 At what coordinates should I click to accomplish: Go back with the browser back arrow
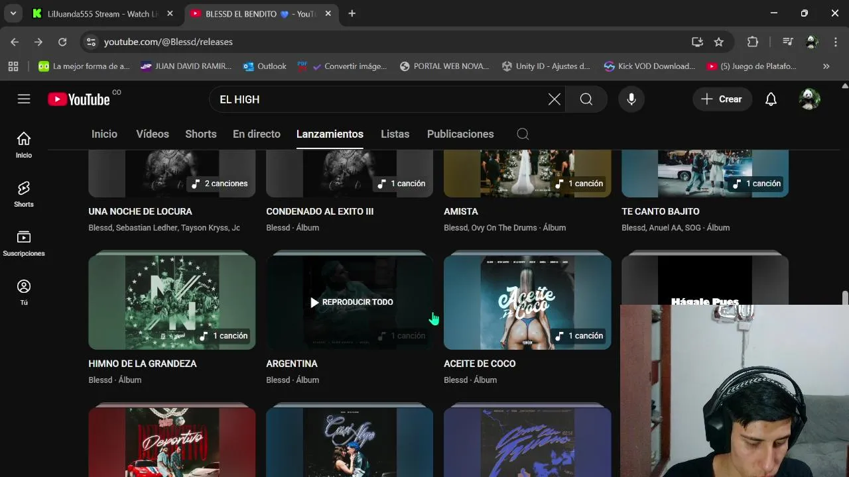(15, 42)
